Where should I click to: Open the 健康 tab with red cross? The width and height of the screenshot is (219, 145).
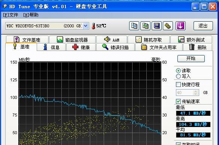81,47
